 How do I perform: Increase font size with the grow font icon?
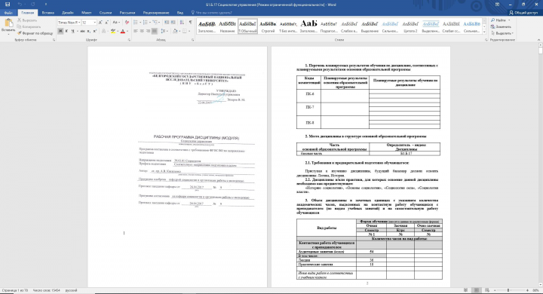tap(100, 22)
